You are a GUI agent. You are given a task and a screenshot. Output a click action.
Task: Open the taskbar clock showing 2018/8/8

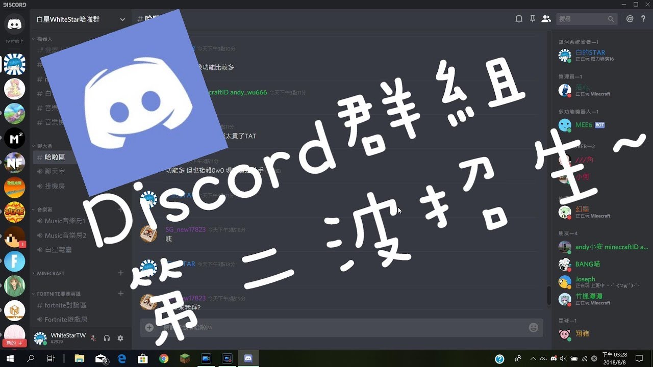coord(615,359)
